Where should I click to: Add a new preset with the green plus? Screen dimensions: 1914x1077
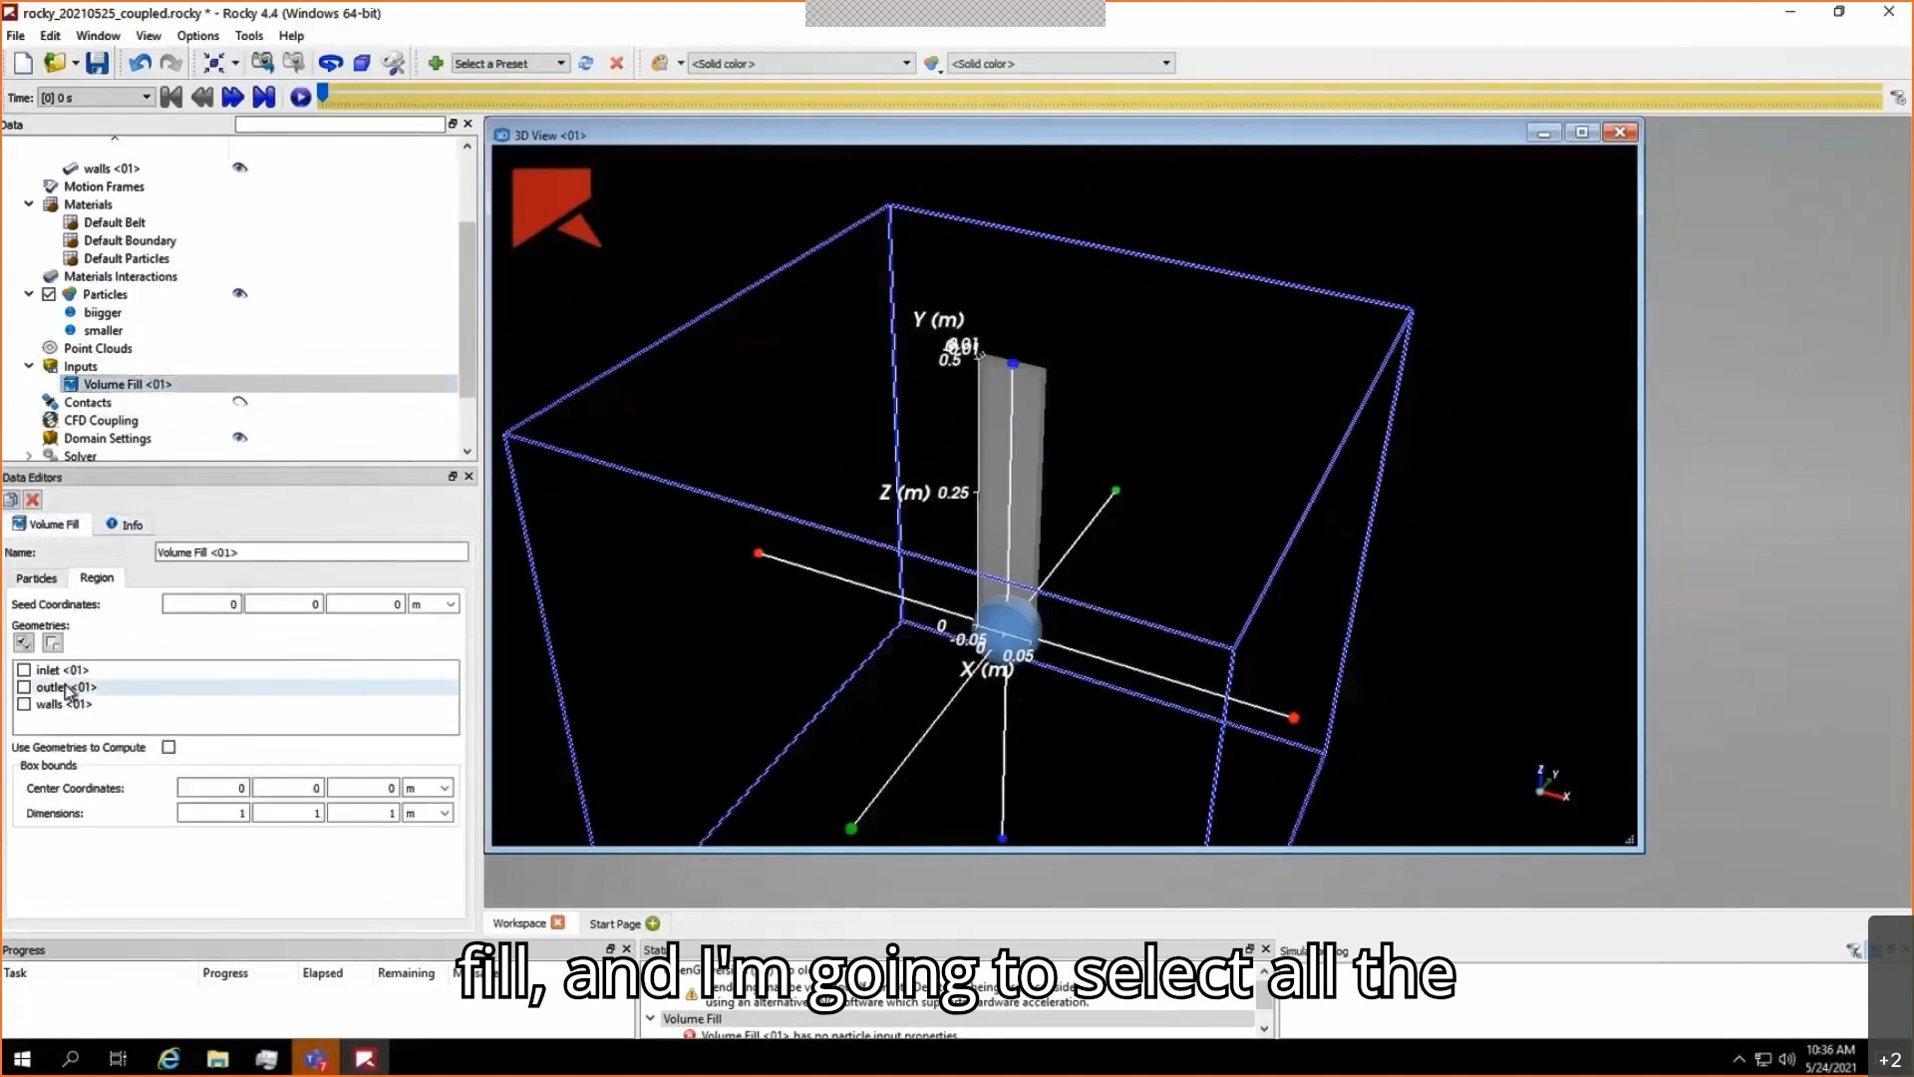click(x=436, y=63)
